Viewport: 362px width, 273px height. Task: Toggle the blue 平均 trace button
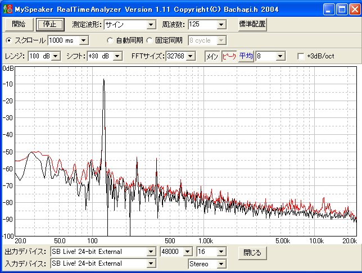point(246,56)
